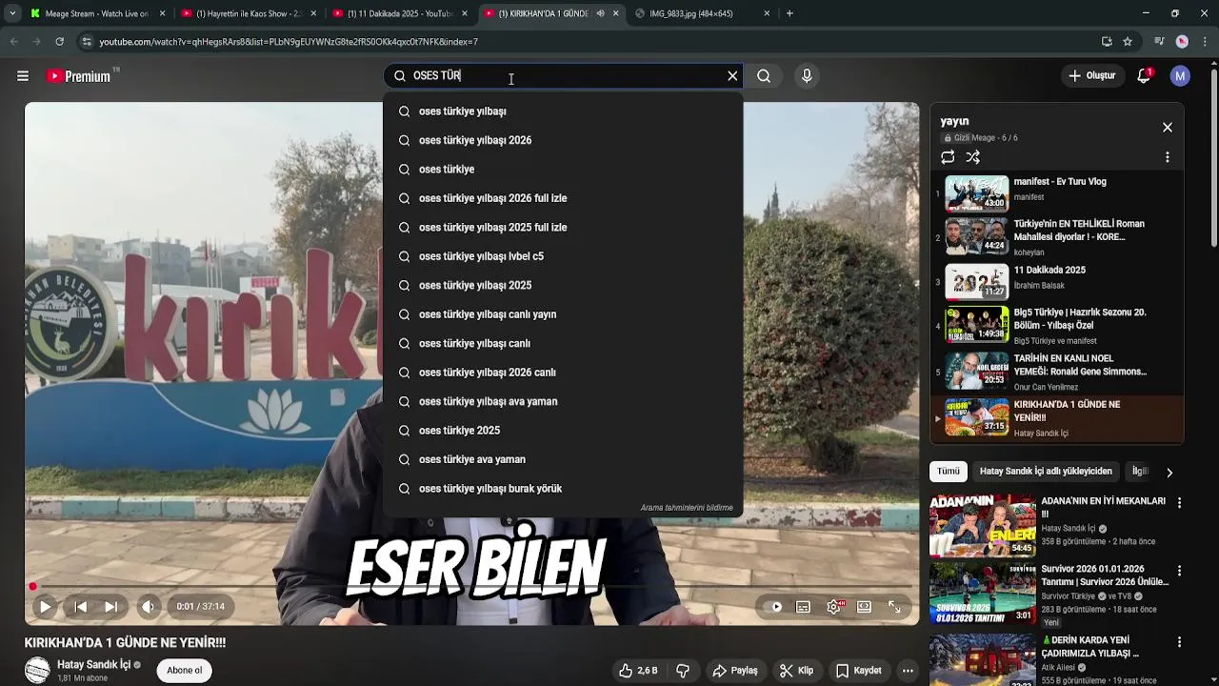
Task: Select the "Hatay Sandık İçi adlı yükleyiciden" chip
Action: pos(1046,472)
